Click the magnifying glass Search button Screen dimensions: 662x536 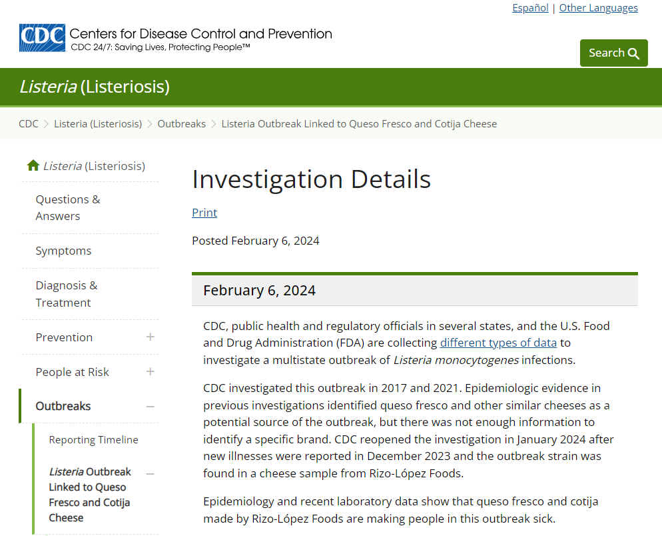click(x=613, y=53)
